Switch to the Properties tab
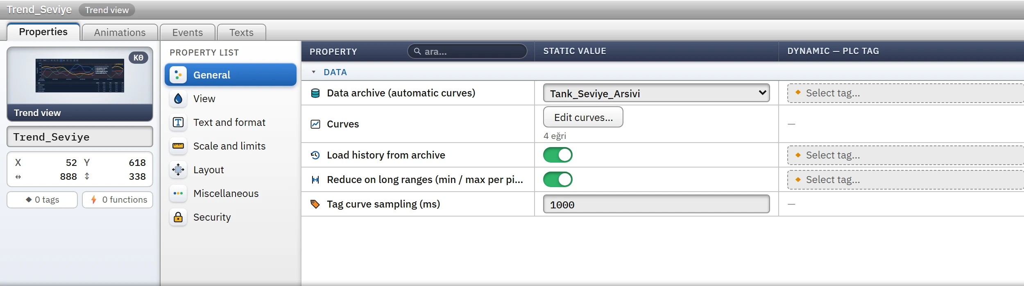Image resolution: width=1024 pixels, height=286 pixels. (x=43, y=32)
